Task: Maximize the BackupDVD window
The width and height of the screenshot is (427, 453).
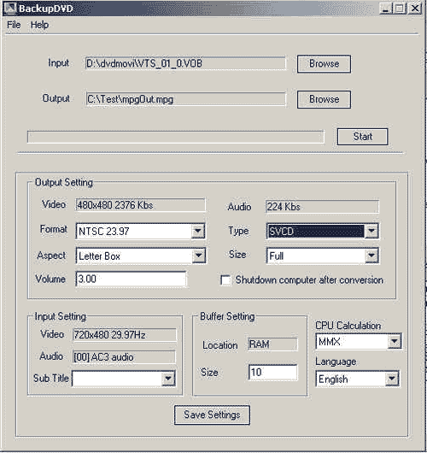Action: (x=400, y=8)
